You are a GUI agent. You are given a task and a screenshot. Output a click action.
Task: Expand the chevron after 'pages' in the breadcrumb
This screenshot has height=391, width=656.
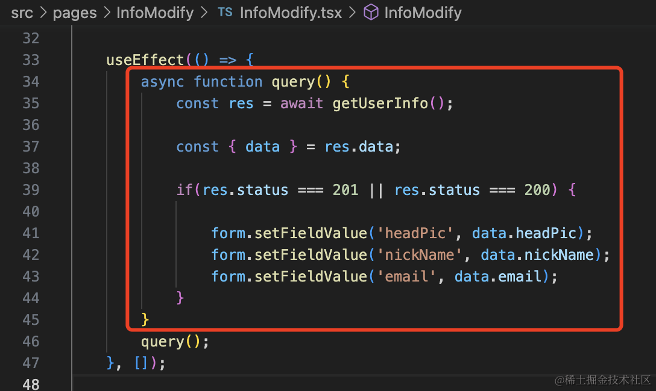click(x=107, y=13)
